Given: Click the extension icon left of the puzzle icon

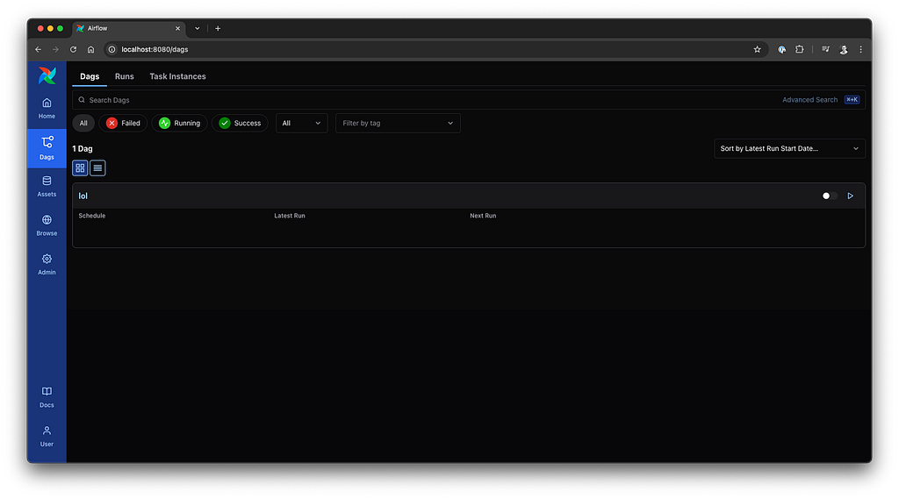Looking at the screenshot, I should click(x=781, y=49).
